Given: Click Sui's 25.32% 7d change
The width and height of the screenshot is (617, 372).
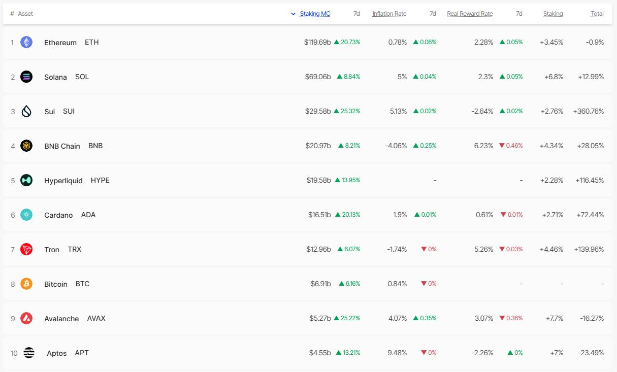Looking at the screenshot, I should [347, 111].
